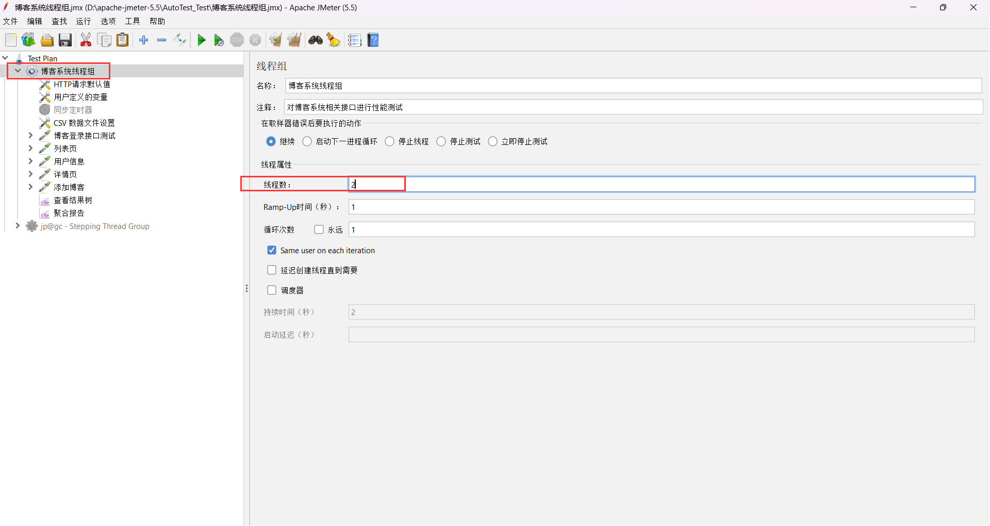
Task: Select 启动下一进程循环 radio button
Action: pyautogui.click(x=307, y=141)
